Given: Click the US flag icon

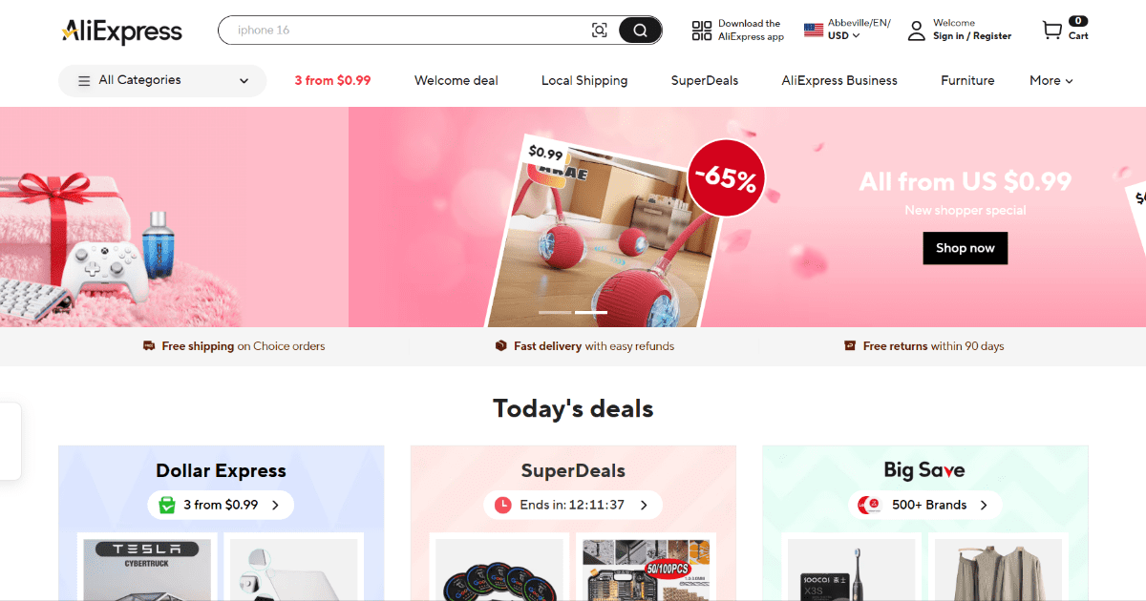Looking at the screenshot, I should 814,30.
